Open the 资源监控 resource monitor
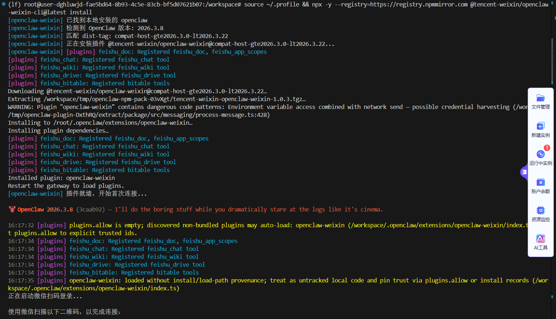The height and width of the screenshot is (319, 556). tap(541, 214)
